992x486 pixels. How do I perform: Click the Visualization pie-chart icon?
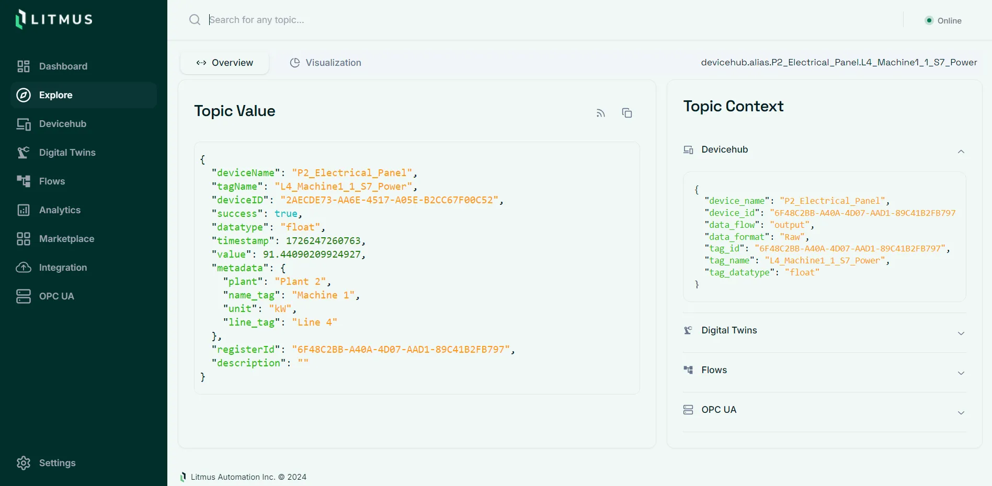(295, 63)
